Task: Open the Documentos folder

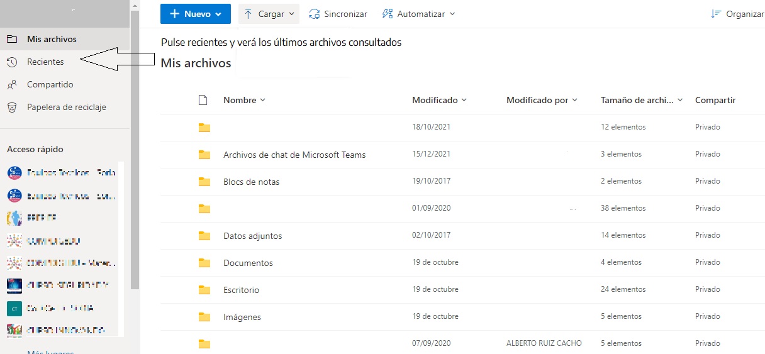Action: click(x=248, y=263)
